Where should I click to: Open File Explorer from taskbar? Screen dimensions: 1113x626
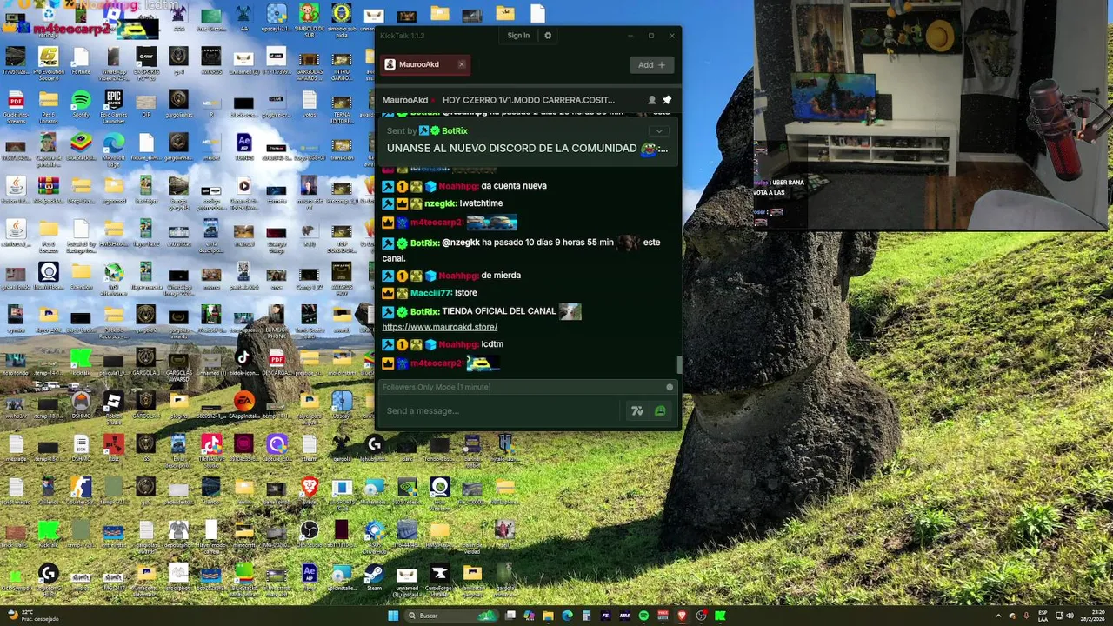coord(548,616)
